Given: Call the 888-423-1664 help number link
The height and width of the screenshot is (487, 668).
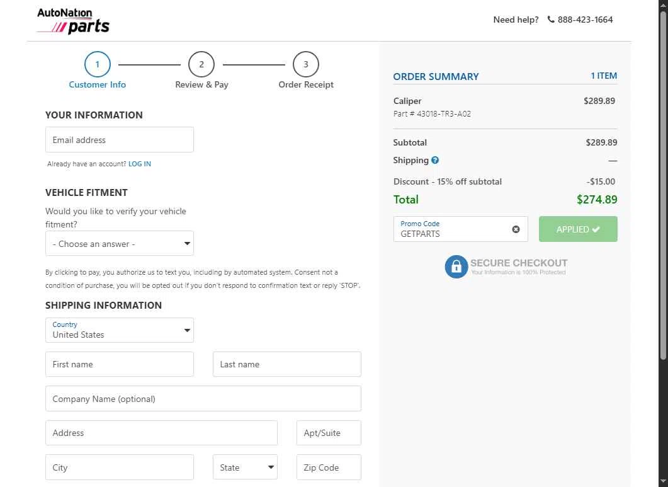Looking at the screenshot, I should [585, 20].
